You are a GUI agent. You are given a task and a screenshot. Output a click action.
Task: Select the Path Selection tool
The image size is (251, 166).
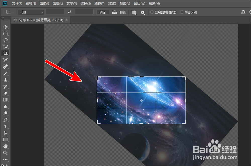click(5, 133)
